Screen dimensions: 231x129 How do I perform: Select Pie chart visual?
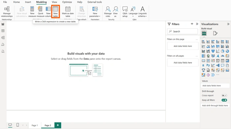[x=223, y=51]
